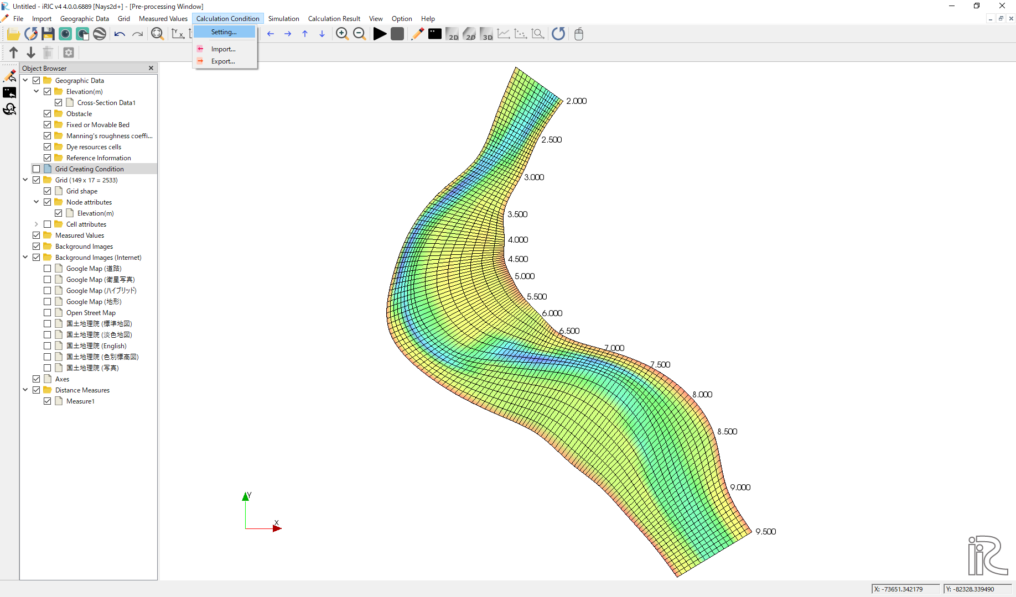Viewport: 1016px width, 597px height.
Task: Click the XY plane view icon
Action: point(178,34)
